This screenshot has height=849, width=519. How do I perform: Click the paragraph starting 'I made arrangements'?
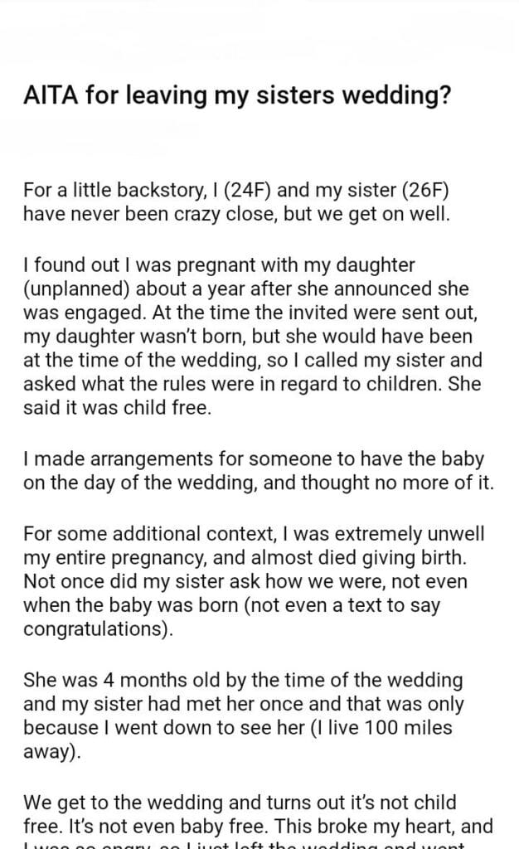257,472
